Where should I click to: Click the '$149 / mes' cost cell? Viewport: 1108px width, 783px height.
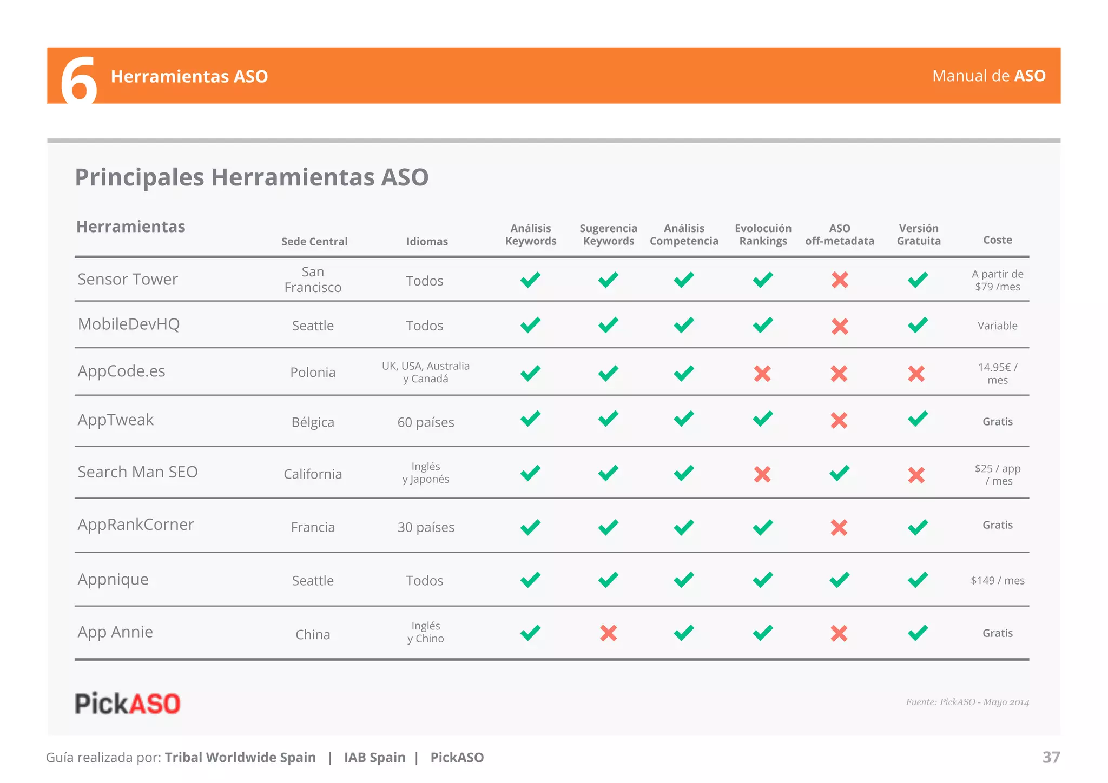(998, 580)
